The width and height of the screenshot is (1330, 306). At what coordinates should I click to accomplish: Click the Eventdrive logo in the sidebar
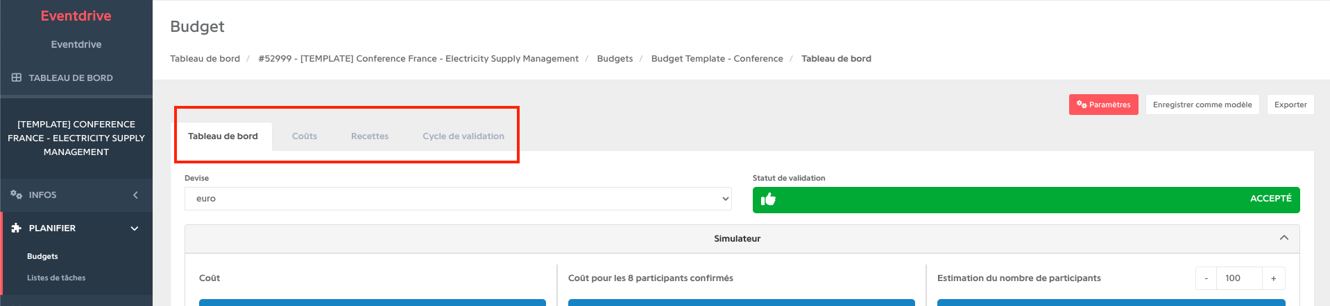(x=76, y=16)
